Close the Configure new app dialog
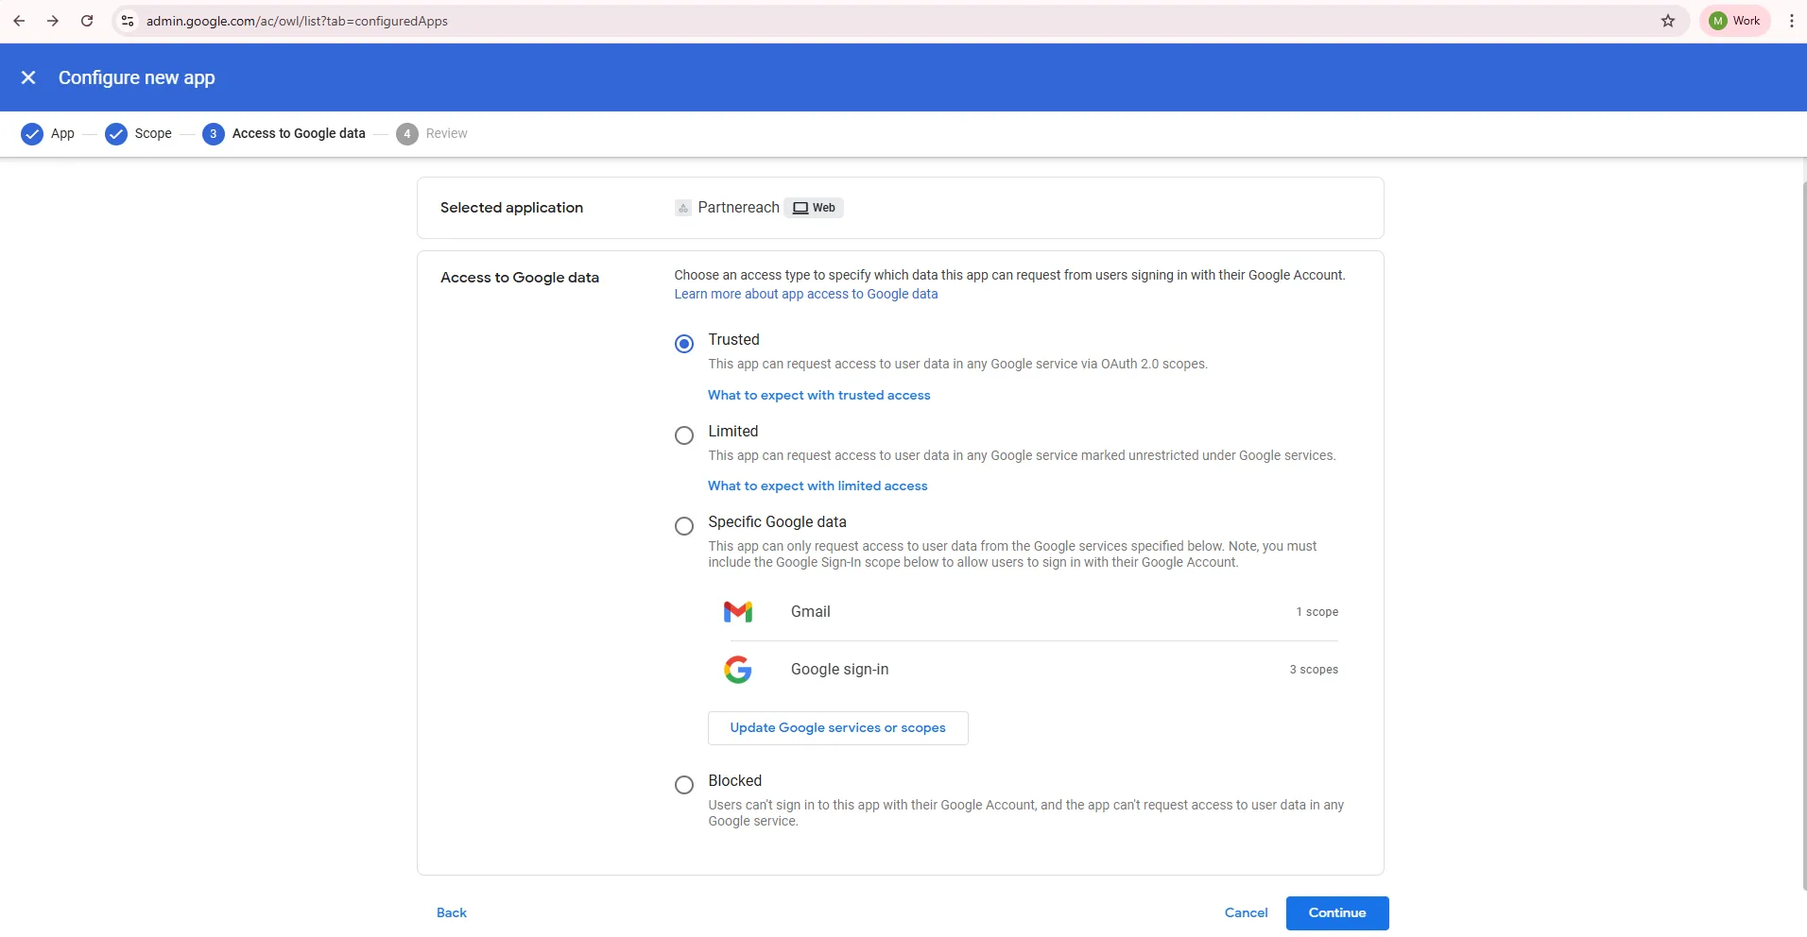Image resolution: width=1807 pixels, height=937 pixels. [x=28, y=77]
